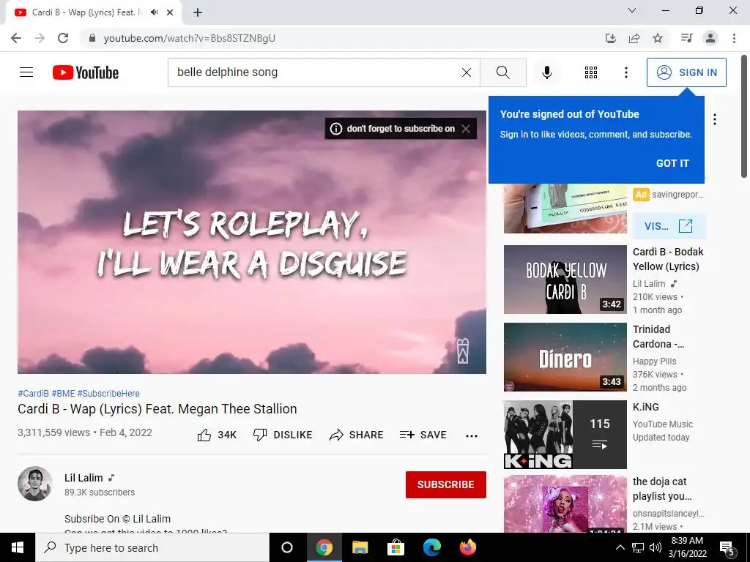
Task: Open the info card icon on video
Action: 336,129
